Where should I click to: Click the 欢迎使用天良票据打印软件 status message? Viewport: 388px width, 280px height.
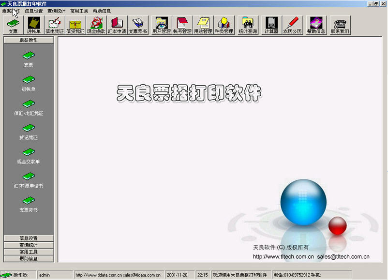[x=240, y=275]
